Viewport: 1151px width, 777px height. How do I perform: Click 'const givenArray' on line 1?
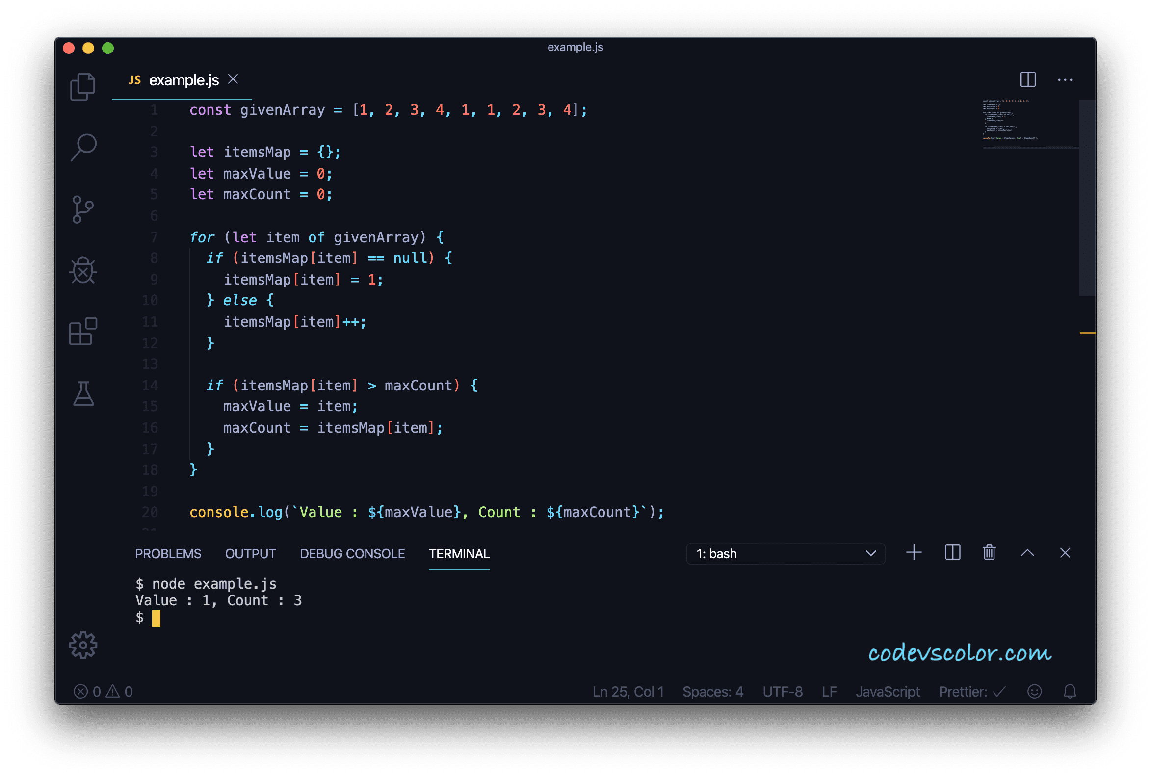257,110
